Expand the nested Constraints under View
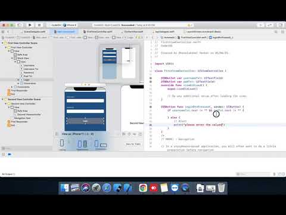286x215 pixels. pos(18,84)
